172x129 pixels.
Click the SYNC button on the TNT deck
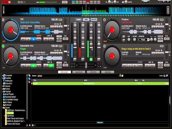click(x=39, y=39)
